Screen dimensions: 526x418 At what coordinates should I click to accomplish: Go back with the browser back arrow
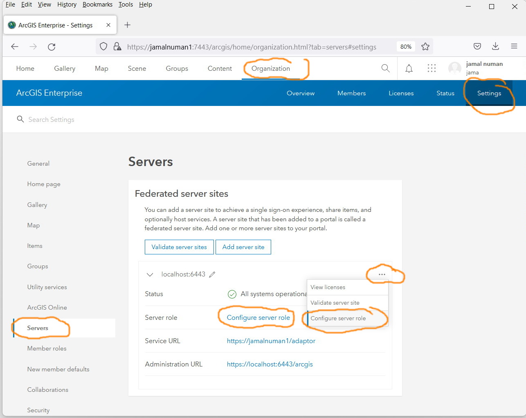[15, 46]
